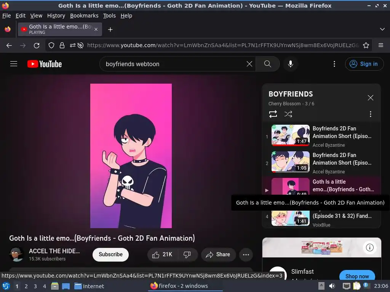Close the Goth Is a little emo tab
390x292 pixels.
point(96,29)
